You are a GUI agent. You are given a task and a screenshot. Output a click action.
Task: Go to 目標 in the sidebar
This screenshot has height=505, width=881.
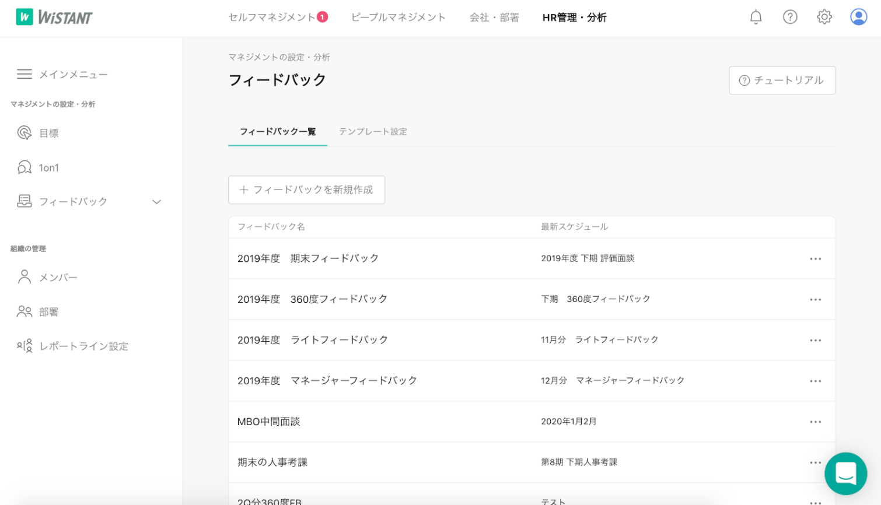tap(49, 133)
